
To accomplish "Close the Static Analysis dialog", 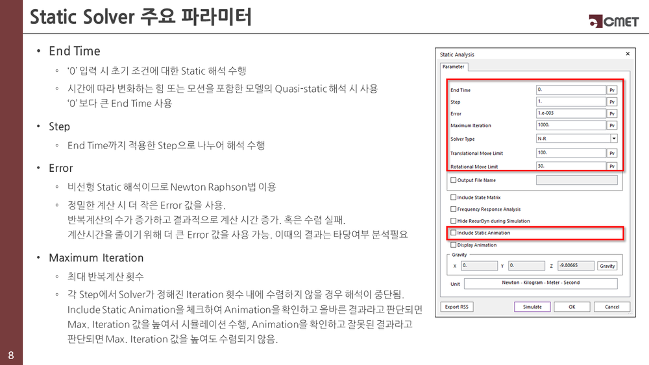I will 628,54.
